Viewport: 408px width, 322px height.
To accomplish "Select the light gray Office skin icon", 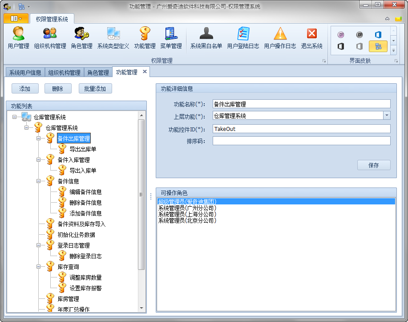I will coord(360,46).
